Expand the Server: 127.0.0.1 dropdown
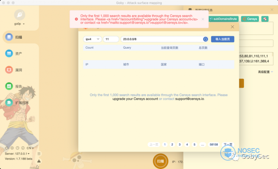 click(x=17, y=154)
